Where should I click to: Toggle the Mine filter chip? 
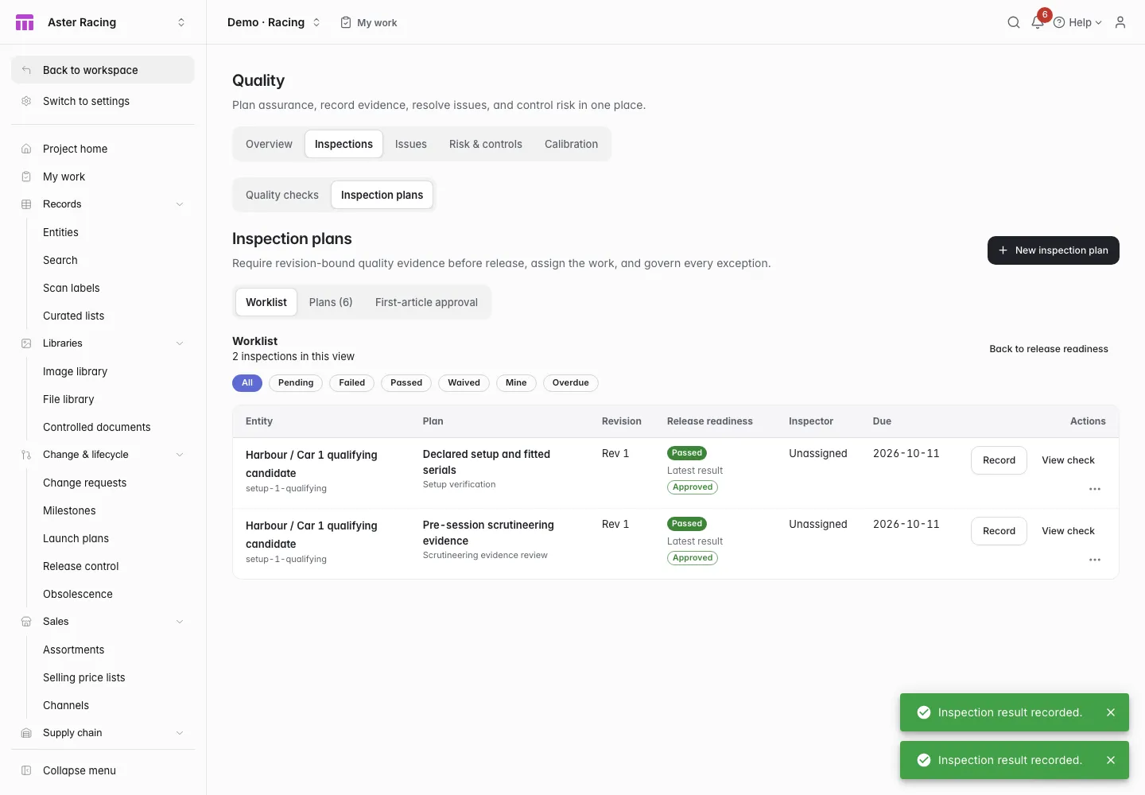(516, 383)
